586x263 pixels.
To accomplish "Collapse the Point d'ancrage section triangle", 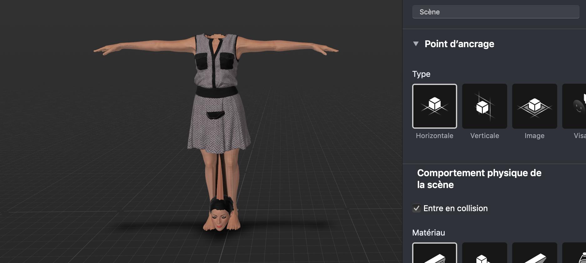I will point(416,44).
